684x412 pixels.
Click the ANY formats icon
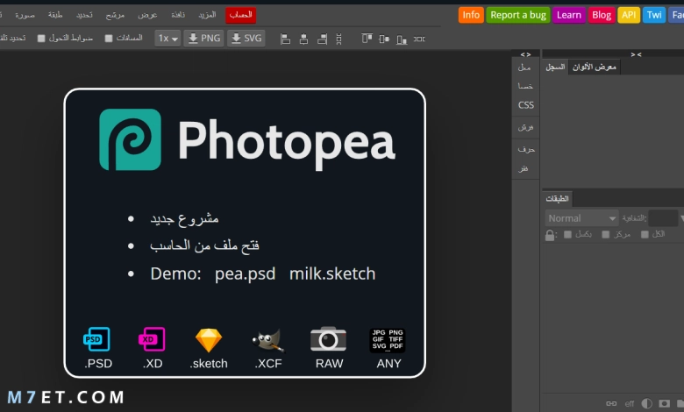pyautogui.click(x=388, y=340)
